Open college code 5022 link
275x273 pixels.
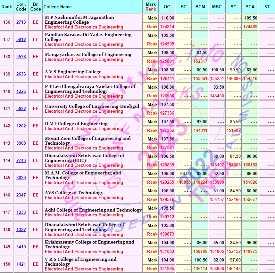[21, 109]
